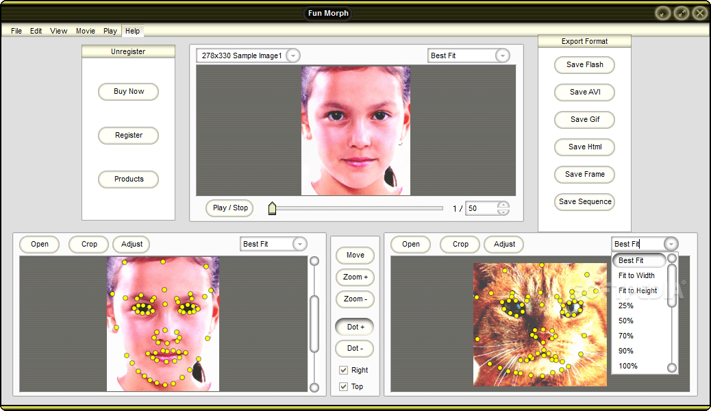
Task: Add a control dot with Dot +
Action: (x=354, y=327)
